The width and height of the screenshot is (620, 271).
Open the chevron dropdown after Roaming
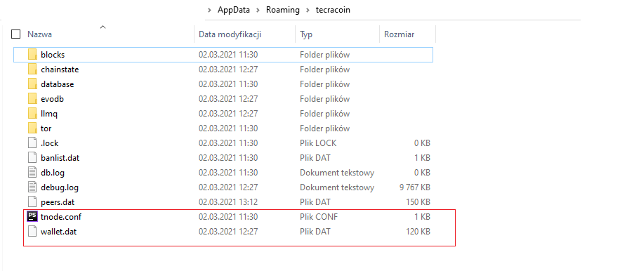(308, 11)
